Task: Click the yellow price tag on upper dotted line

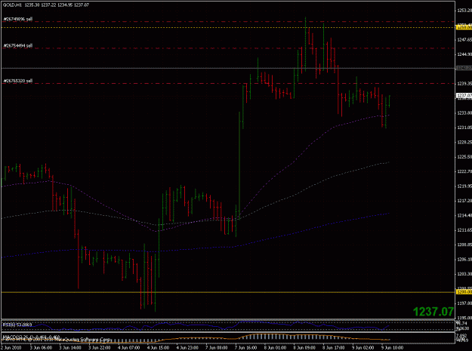Action: coord(464,27)
